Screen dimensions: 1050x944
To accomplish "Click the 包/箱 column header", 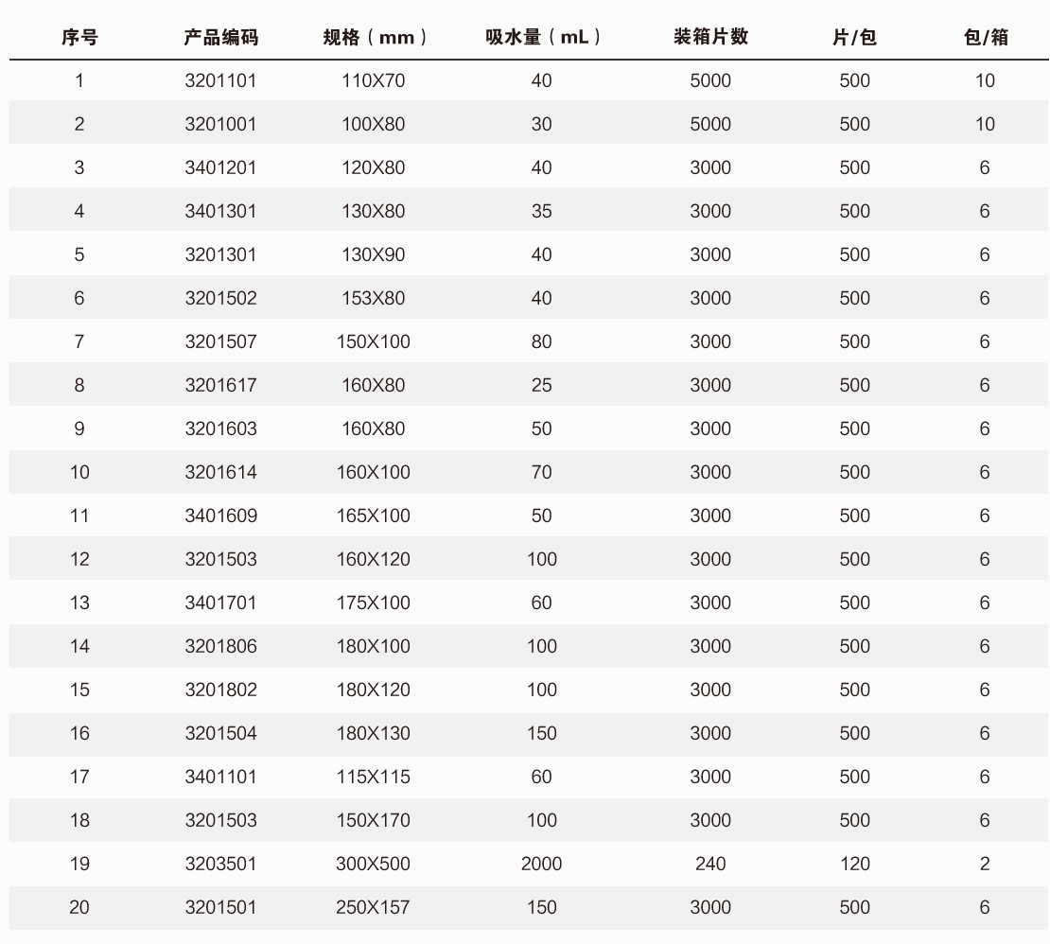I will click(x=985, y=37).
